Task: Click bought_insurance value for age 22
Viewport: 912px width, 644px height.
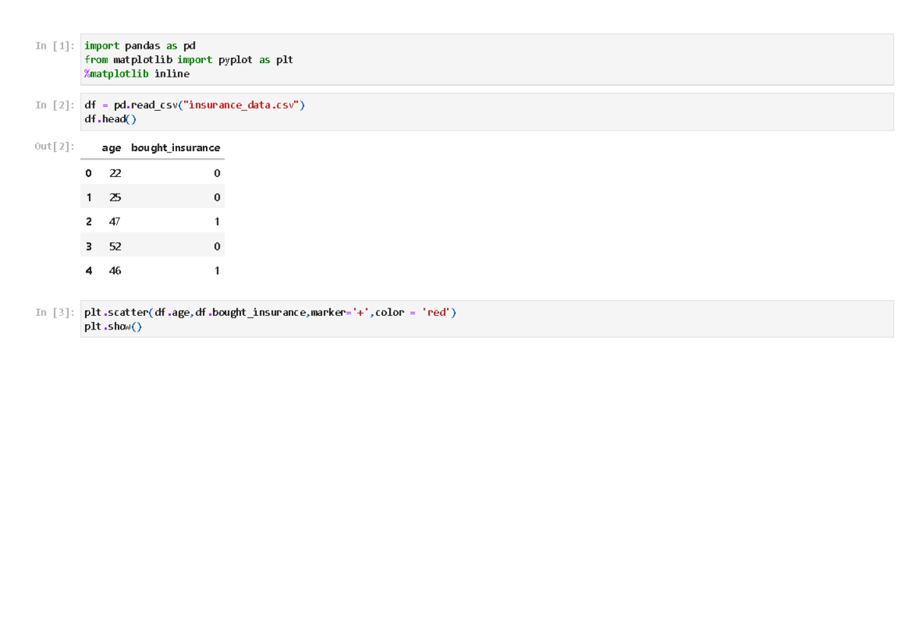Action: coord(217,173)
